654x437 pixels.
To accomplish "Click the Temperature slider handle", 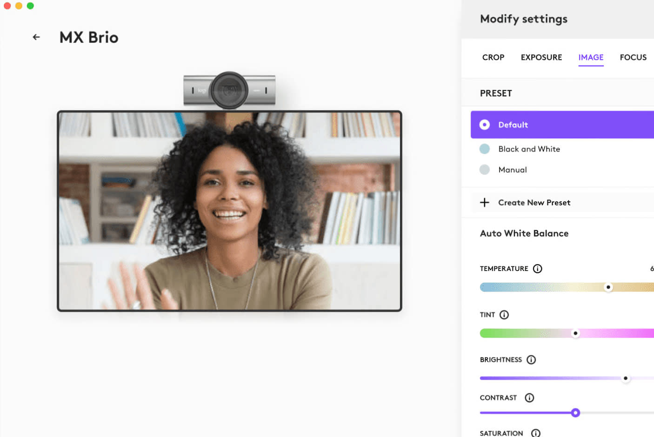I will tap(608, 287).
